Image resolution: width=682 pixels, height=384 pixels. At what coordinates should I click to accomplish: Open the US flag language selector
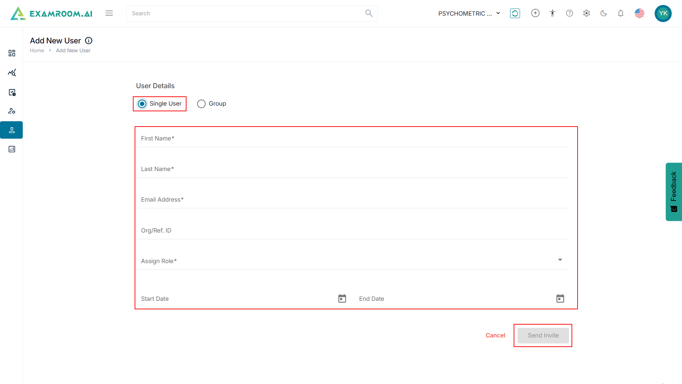coord(639,13)
